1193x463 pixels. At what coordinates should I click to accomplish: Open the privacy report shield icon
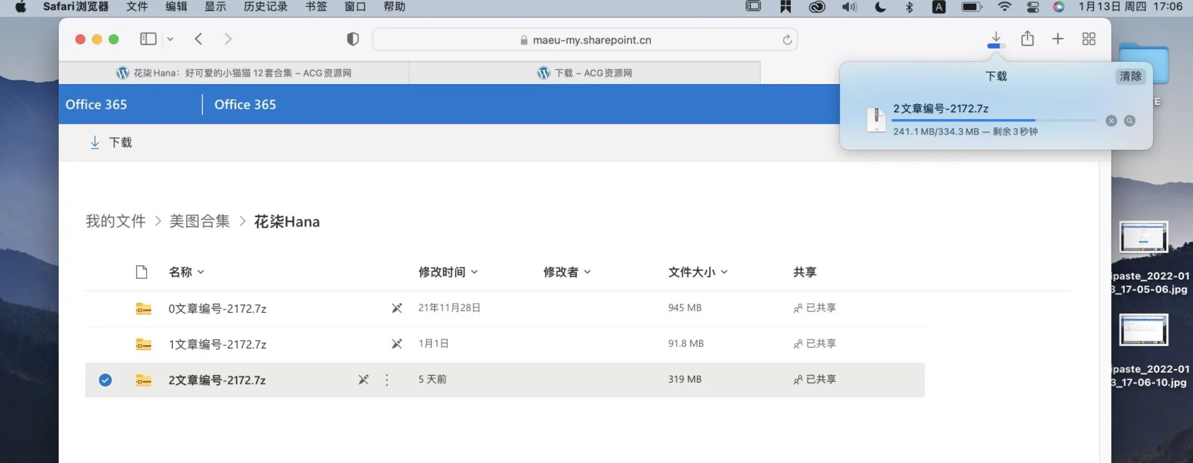click(x=353, y=39)
